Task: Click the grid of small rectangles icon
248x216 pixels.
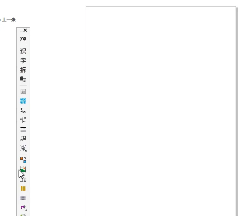Action: 23,198
